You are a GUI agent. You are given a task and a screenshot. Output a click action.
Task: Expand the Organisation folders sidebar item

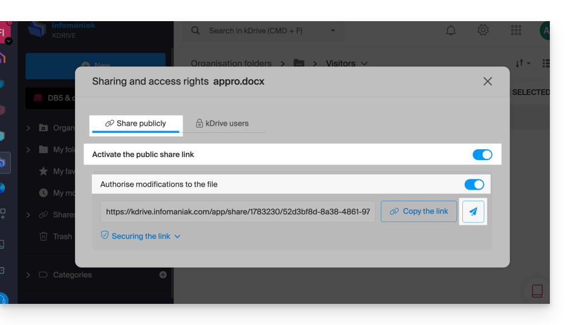tap(28, 128)
